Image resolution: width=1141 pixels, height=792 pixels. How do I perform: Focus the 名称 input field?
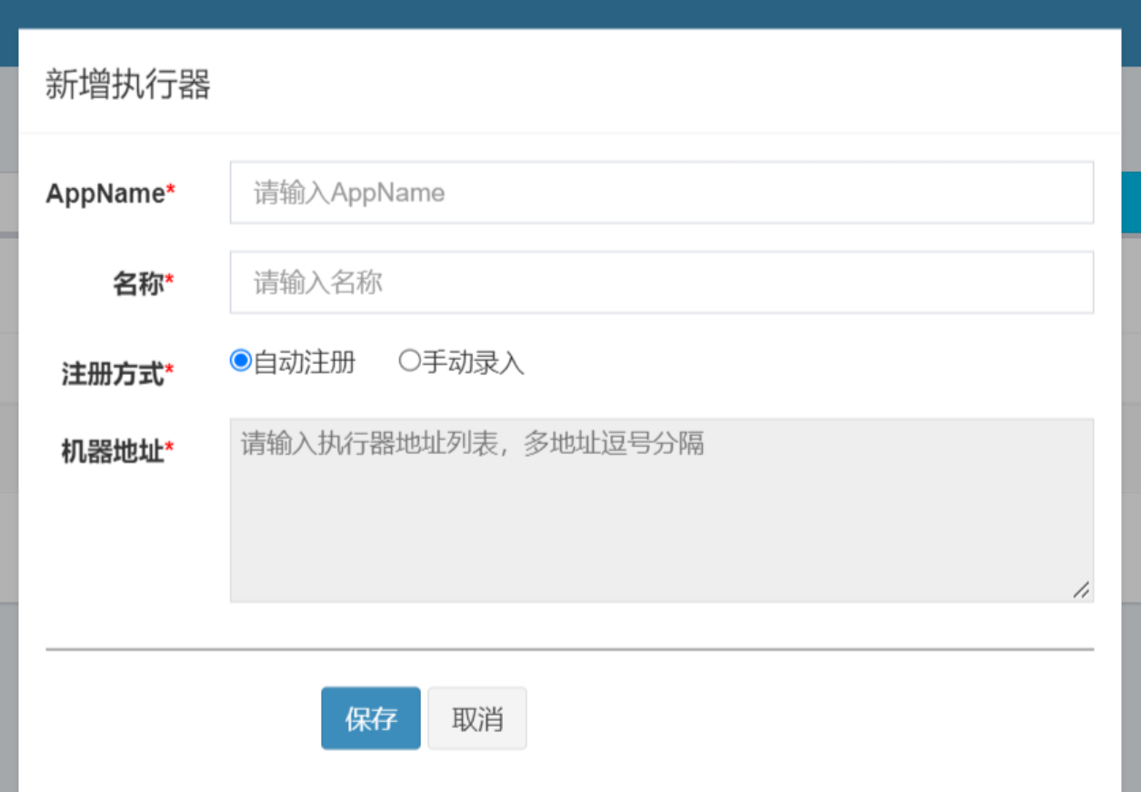tap(661, 282)
